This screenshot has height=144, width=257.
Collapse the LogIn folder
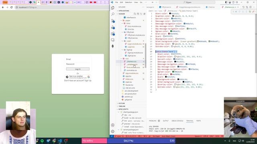point(128,41)
